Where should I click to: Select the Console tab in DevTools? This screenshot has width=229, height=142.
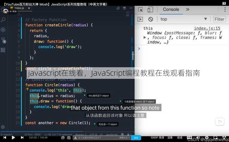click(x=171, y=10)
